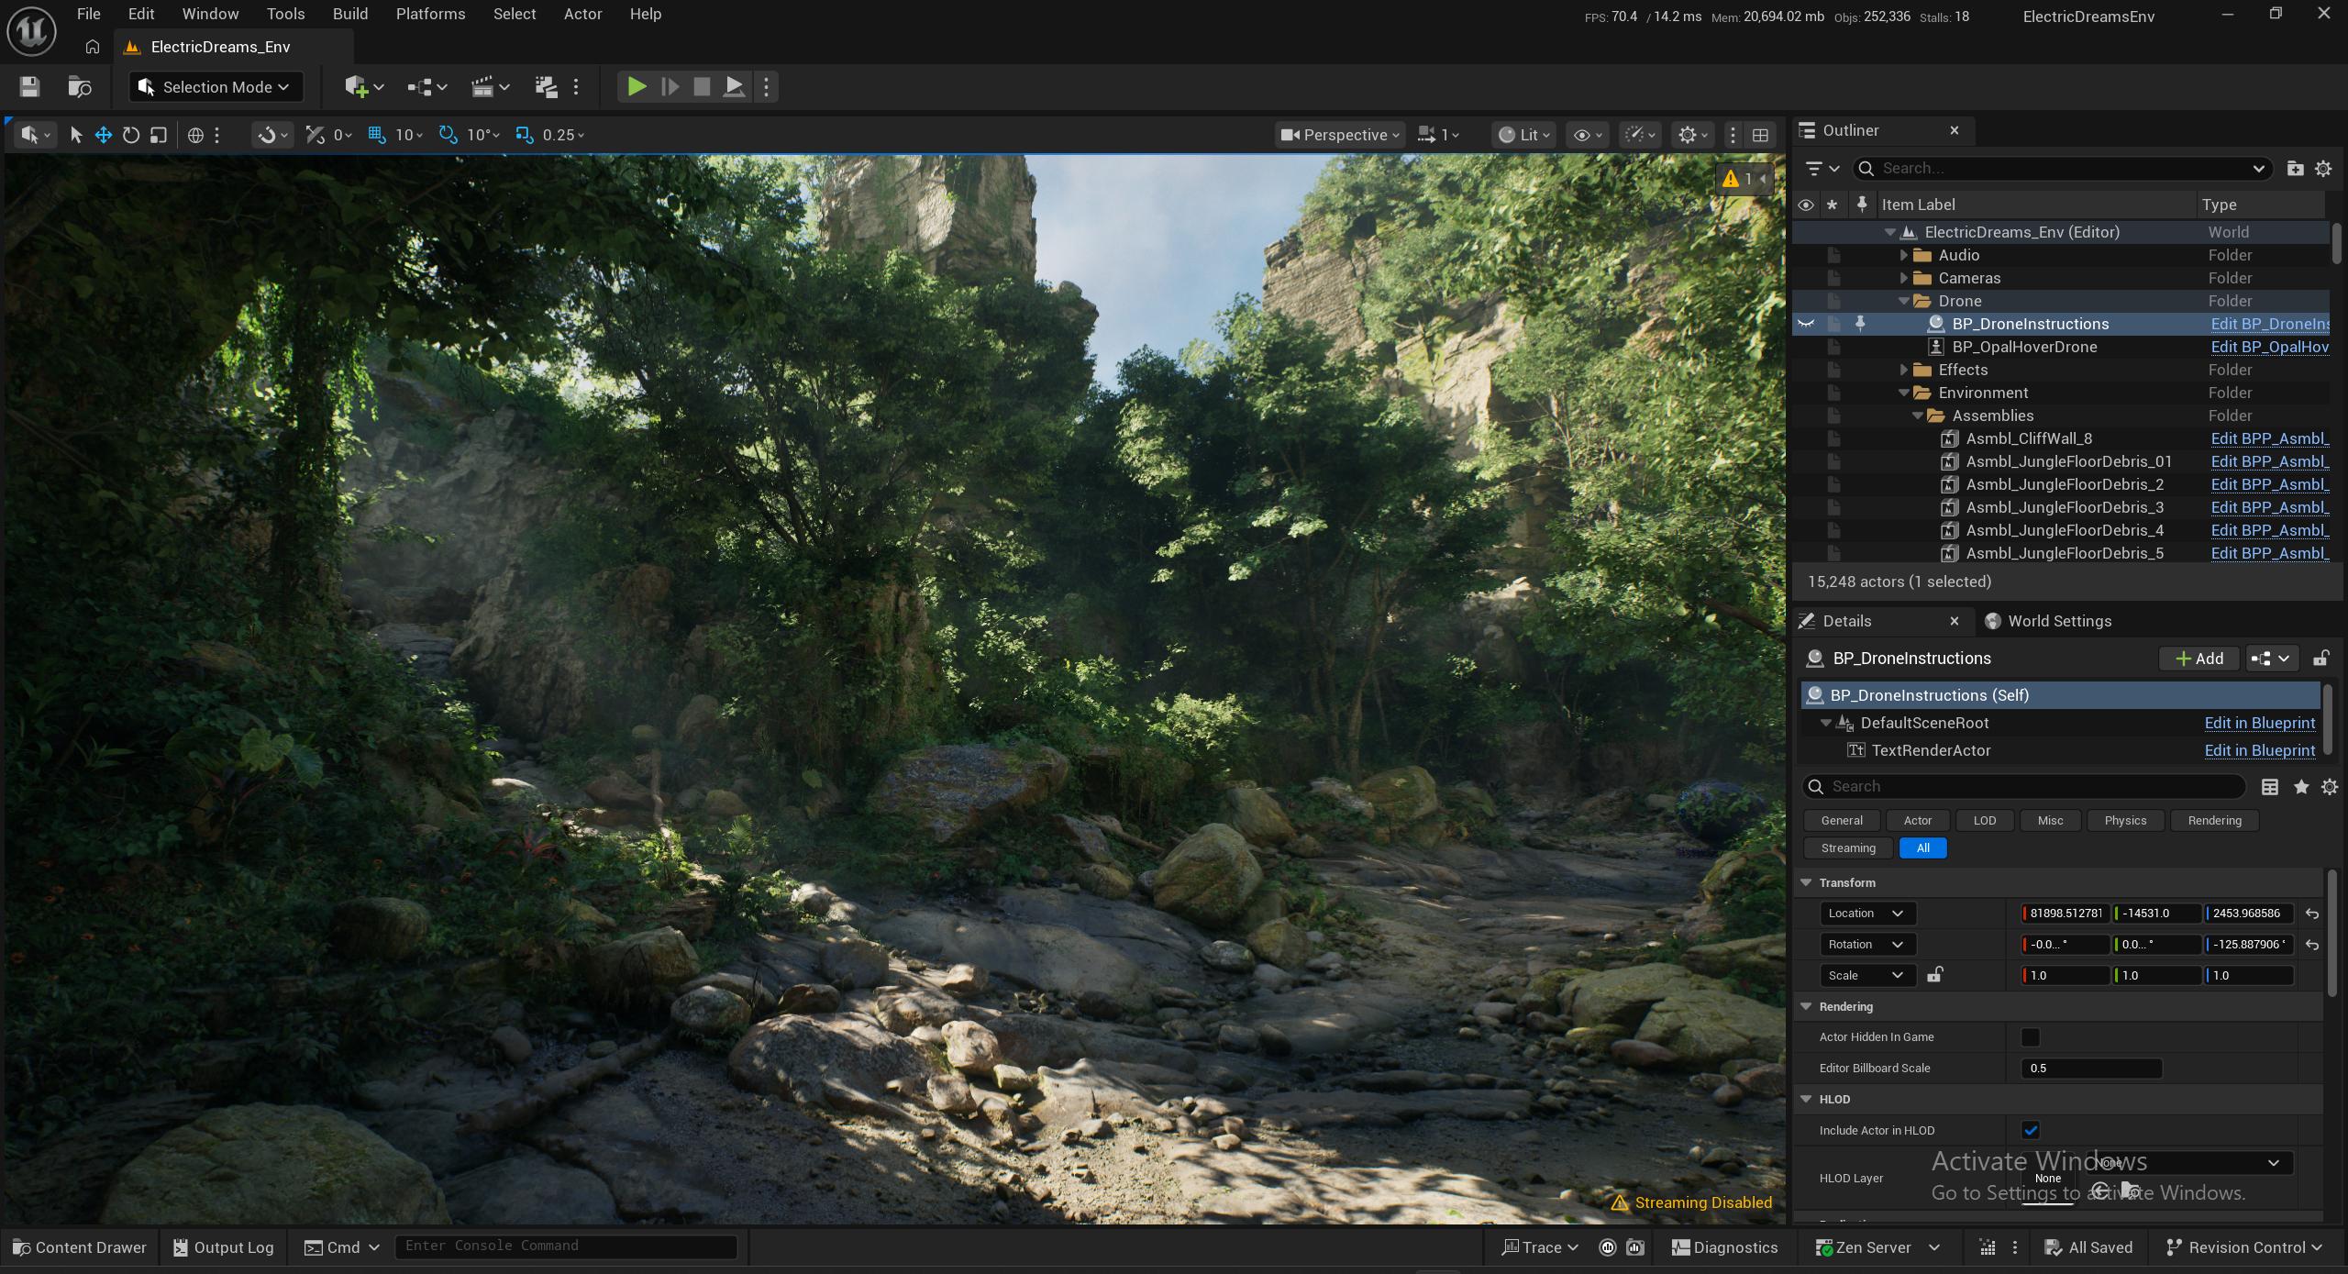The image size is (2348, 1274).
Task: Start Play in Editor with the green play button
Action: tap(637, 87)
